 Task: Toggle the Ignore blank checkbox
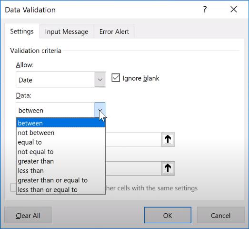(116, 78)
